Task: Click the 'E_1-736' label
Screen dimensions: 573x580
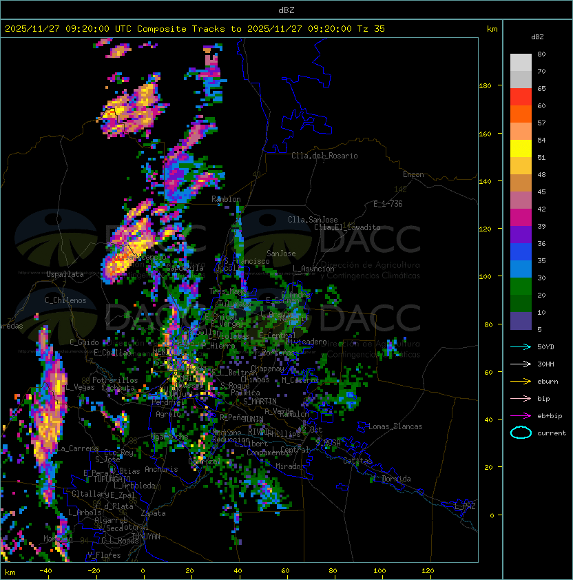Action: point(388,204)
